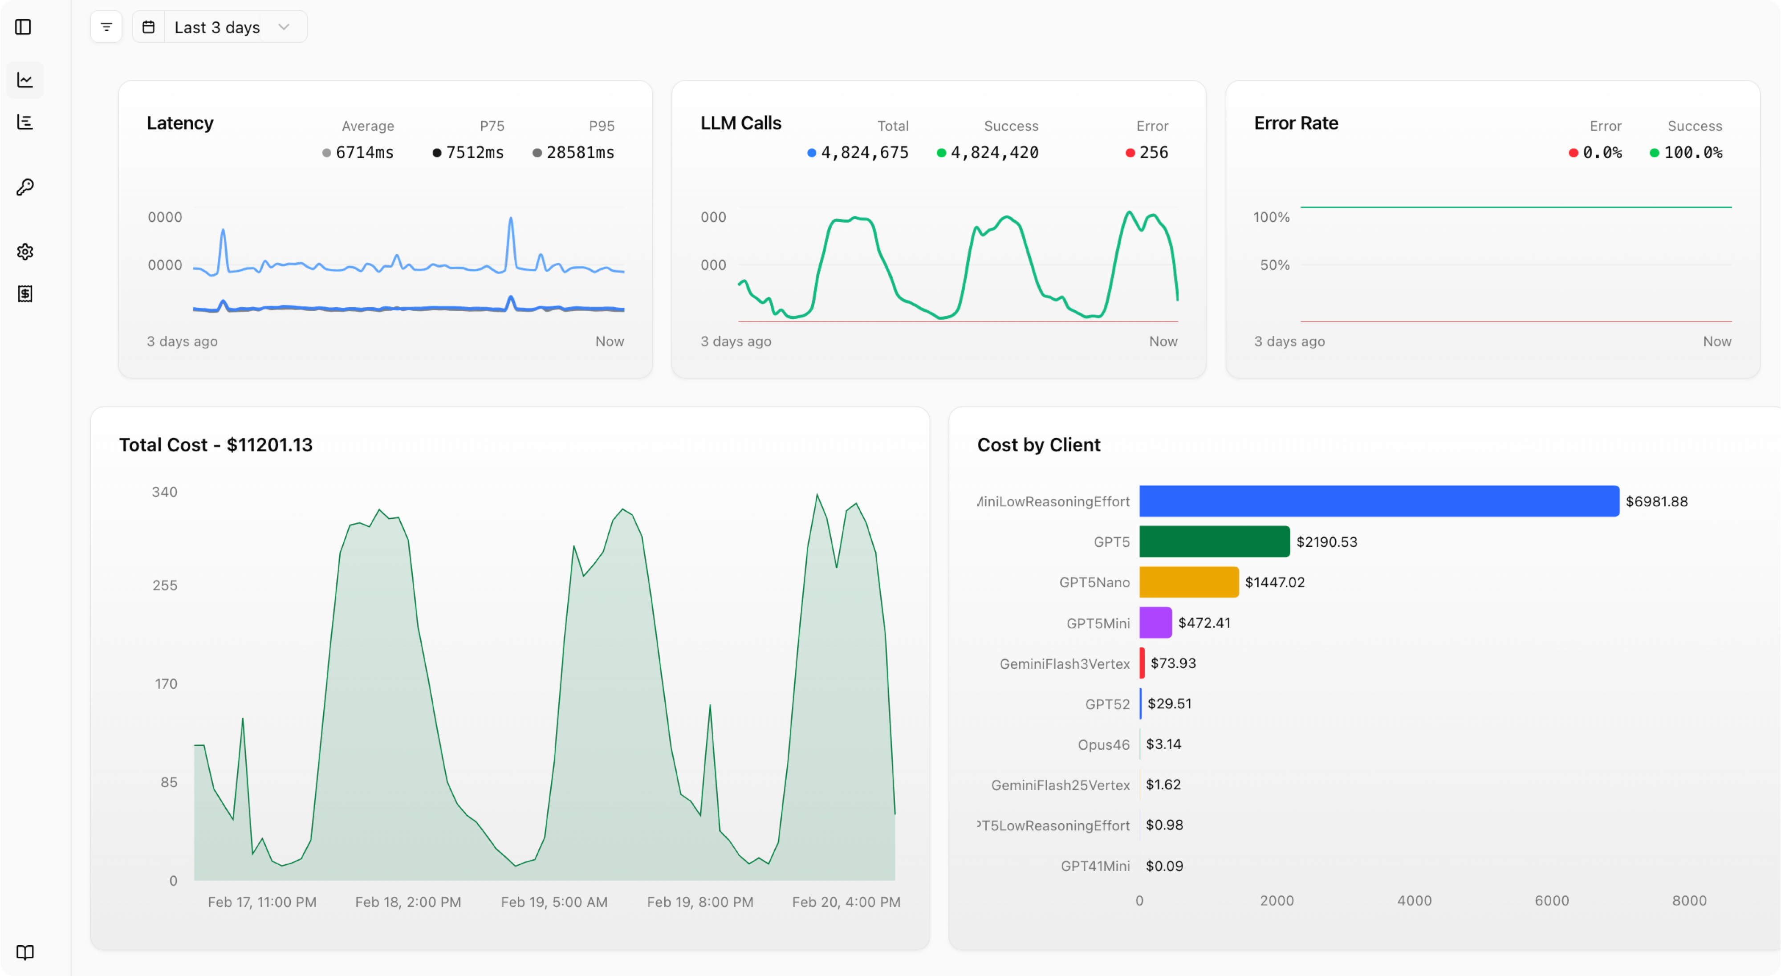Click the filter icon button
This screenshot has height=976, width=1781.
(x=106, y=27)
